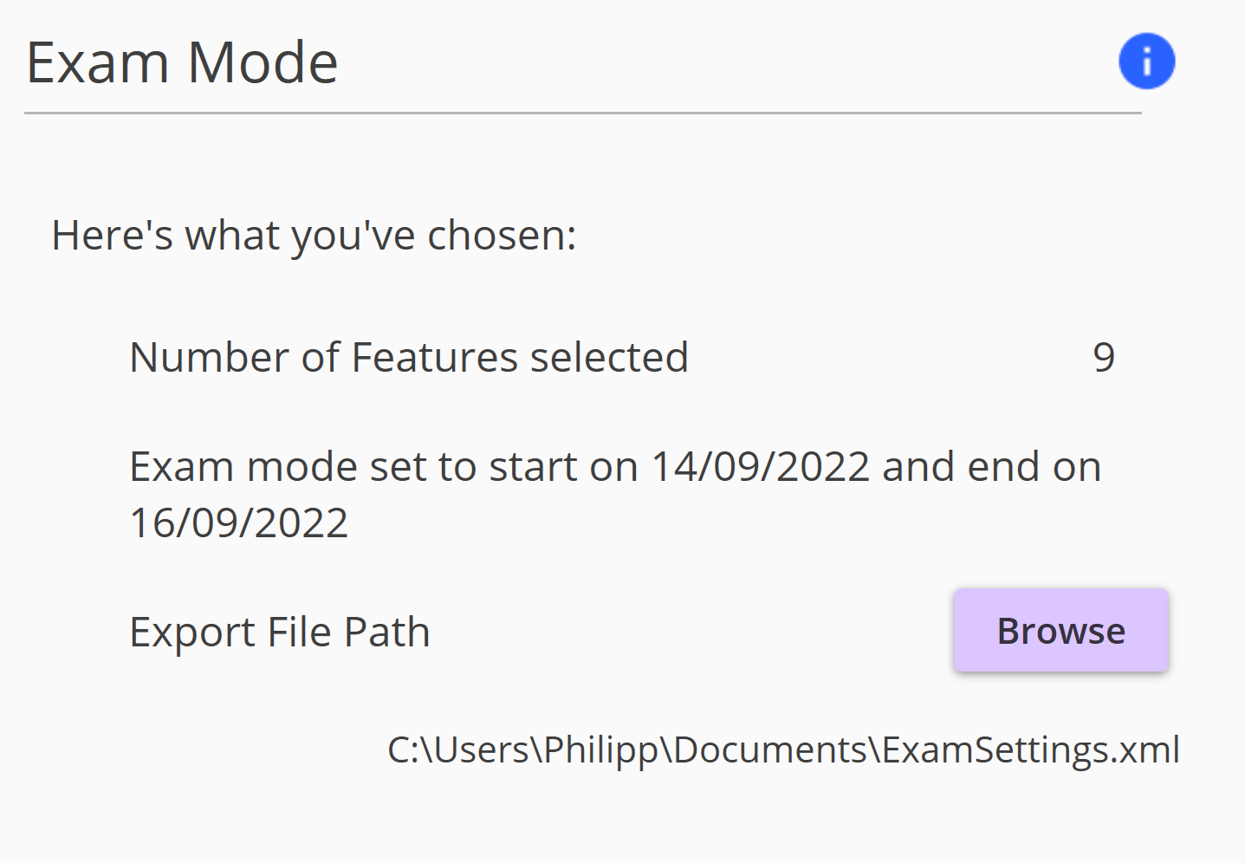Click the start date 14/09/2022
The image size is (1245, 863).
coord(760,467)
